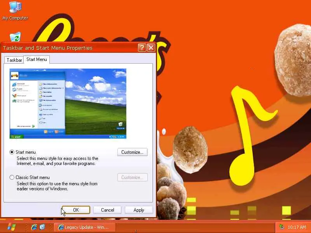Viewport: 311px width, 233px height.
Task: Click the 'Select this menu style' description
Action: pyautogui.click(x=57, y=161)
